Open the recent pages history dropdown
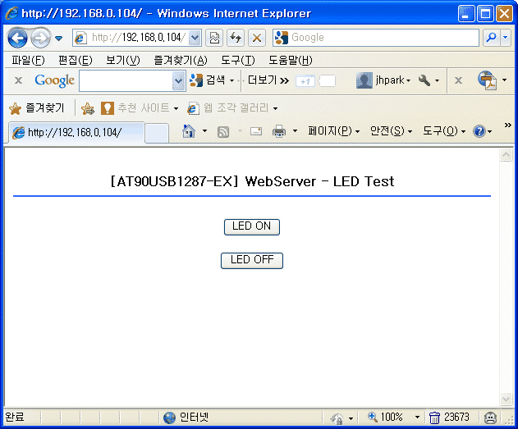 tap(59, 39)
